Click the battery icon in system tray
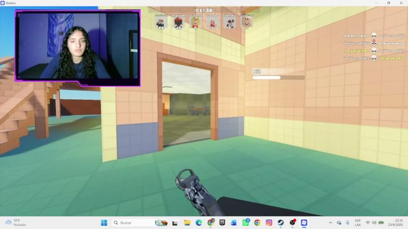This screenshot has height=229, width=408. [381, 223]
